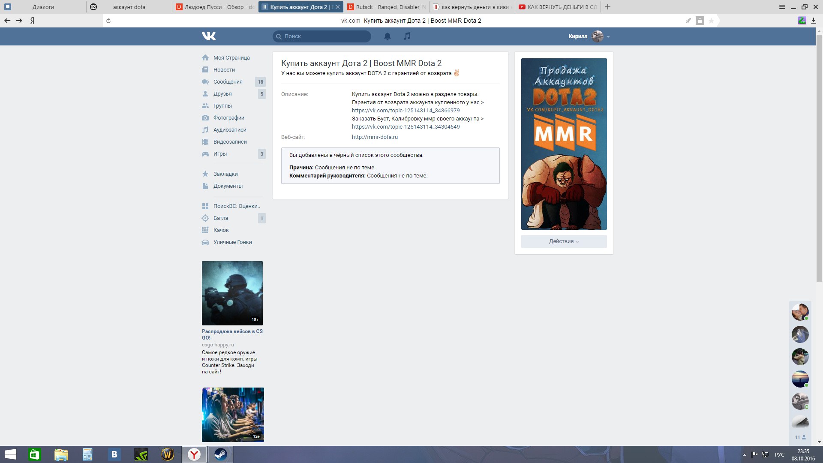823x463 pixels.
Task: Open Steam in the taskbar
Action: (221, 454)
